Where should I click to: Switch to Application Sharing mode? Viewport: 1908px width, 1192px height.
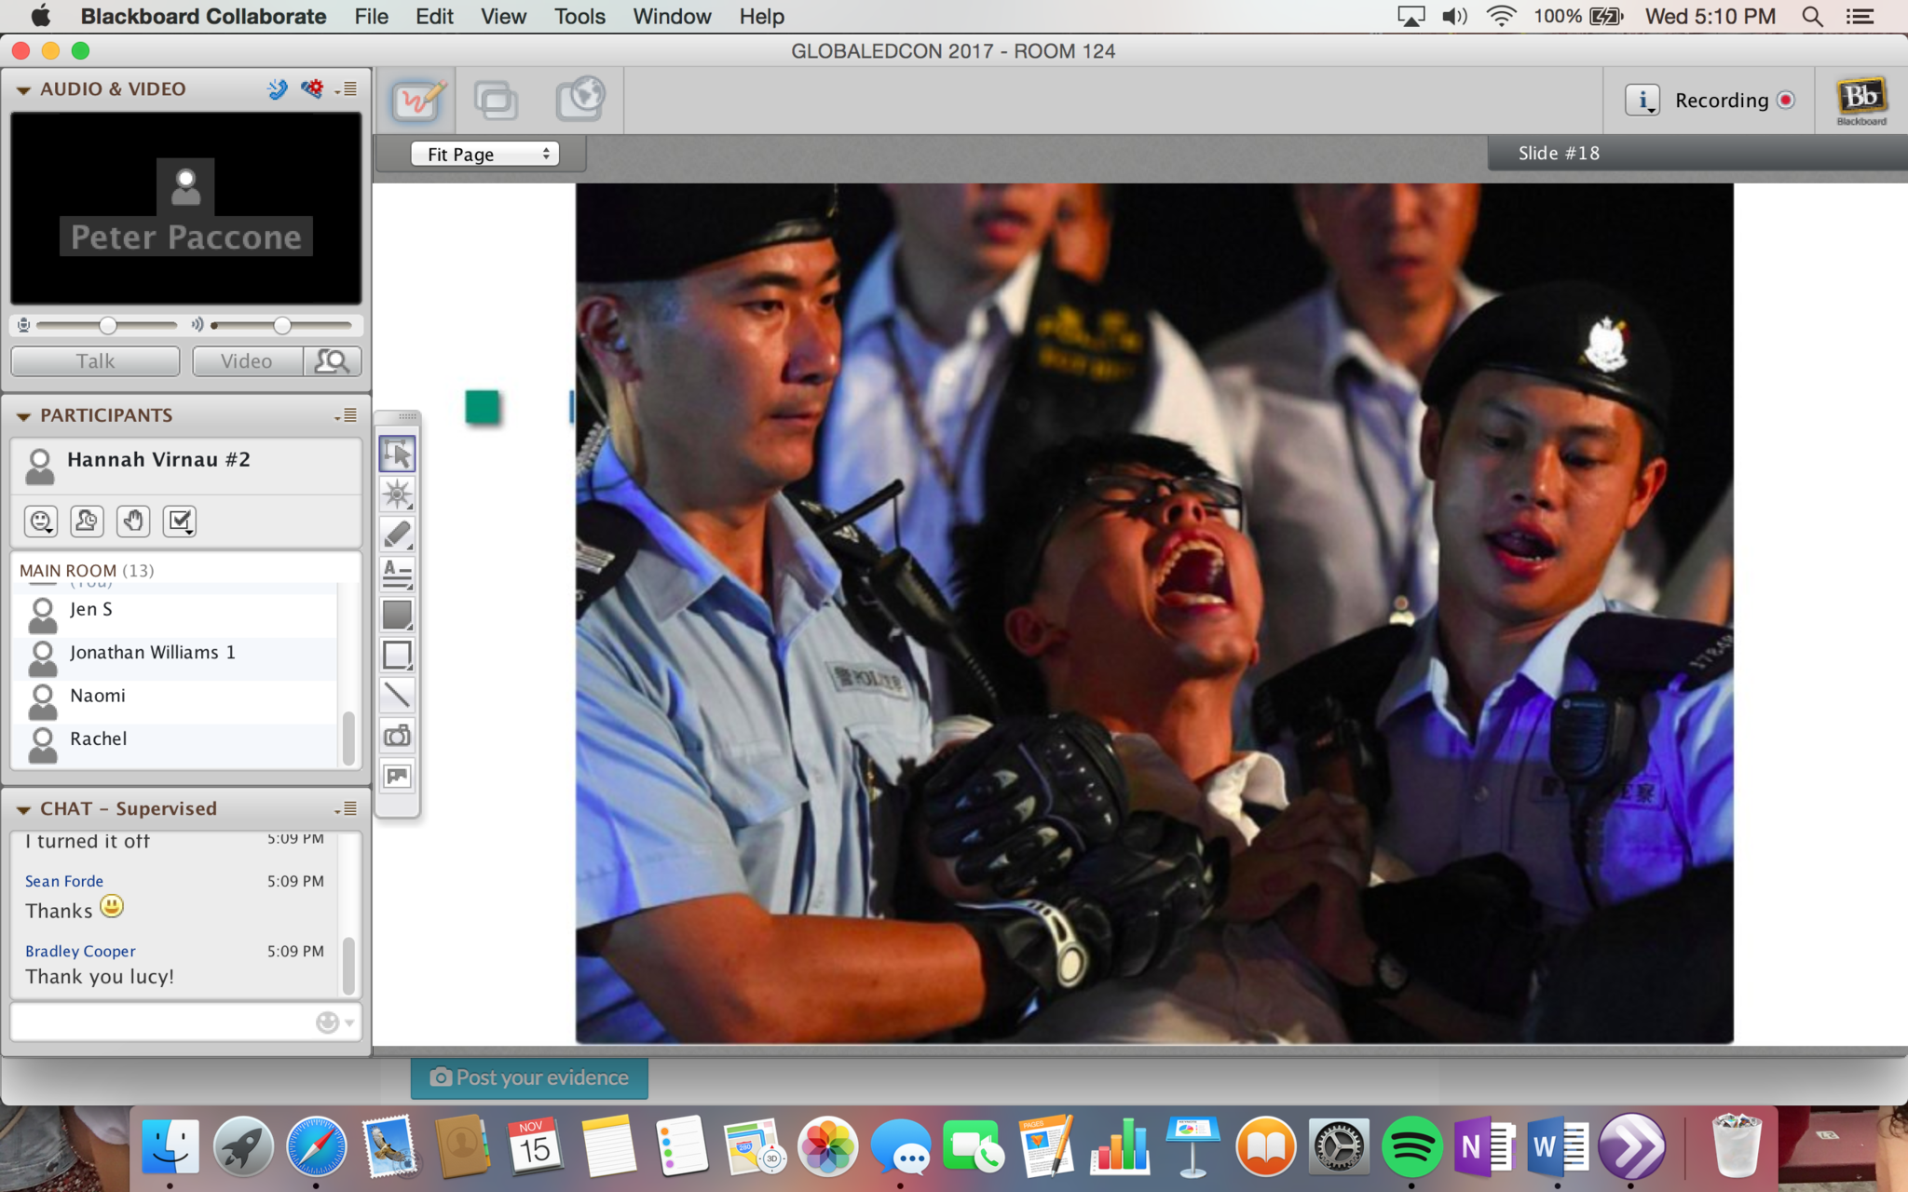[x=496, y=100]
